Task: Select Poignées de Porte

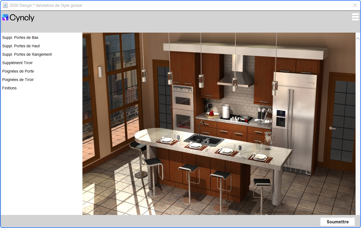Action: click(x=18, y=71)
